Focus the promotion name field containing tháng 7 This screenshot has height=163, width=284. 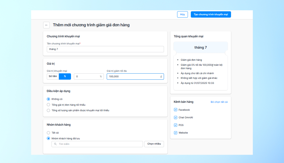pos(106,49)
